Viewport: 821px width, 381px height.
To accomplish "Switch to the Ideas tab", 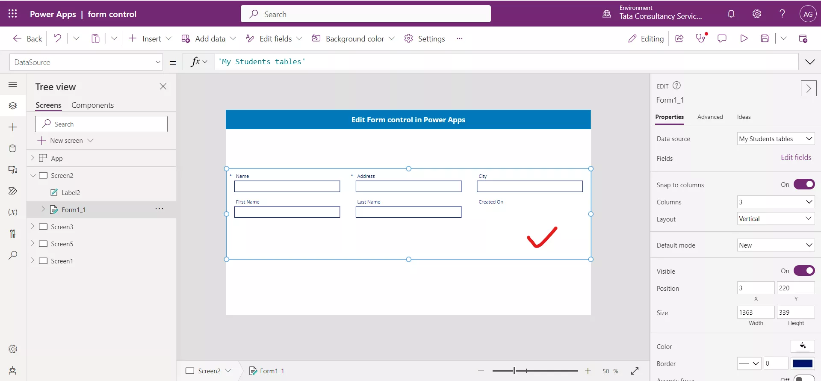I will coord(744,117).
